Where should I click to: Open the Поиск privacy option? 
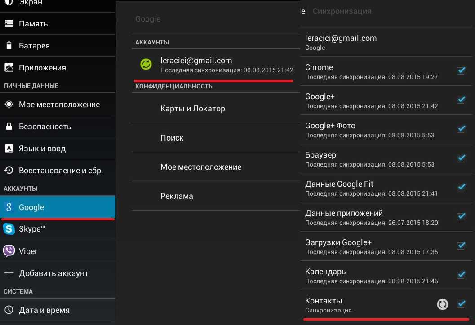(x=172, y=138)
